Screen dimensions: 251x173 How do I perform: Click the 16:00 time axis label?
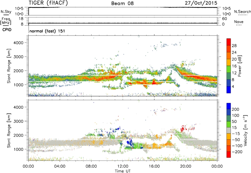pyautogui.click(x=154, y=166)
